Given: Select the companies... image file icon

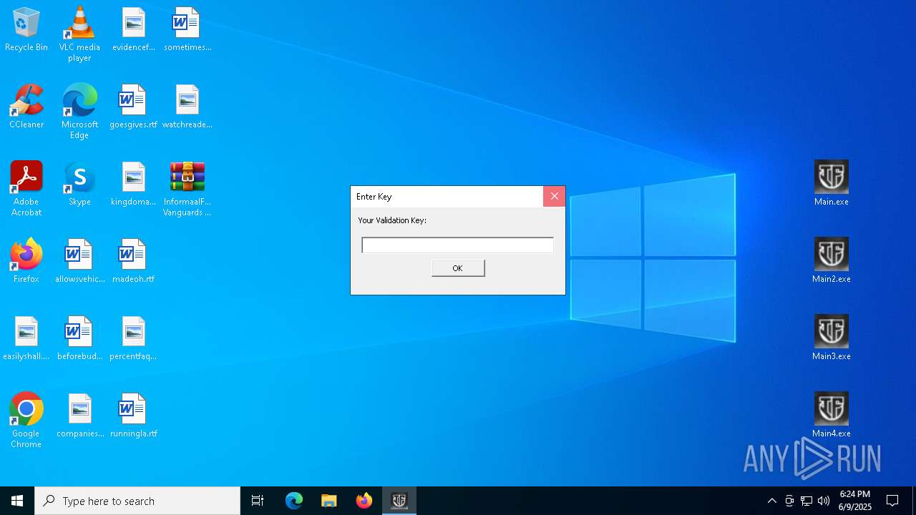Looking at the screenshot, I should [x=79, y=416].
